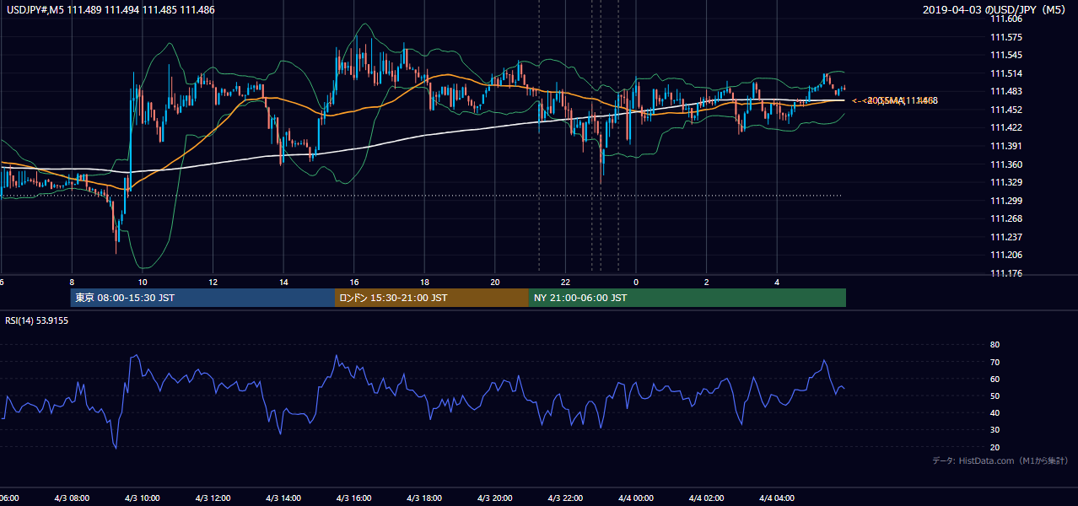Screen dimensions: 1078x506
Task: Click hour label 2 under price chart
Action: click(707, 282)
